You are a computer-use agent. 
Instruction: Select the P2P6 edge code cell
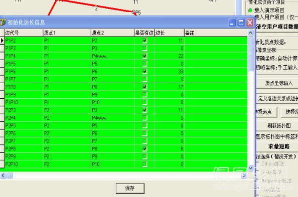(x=24, y=133)
